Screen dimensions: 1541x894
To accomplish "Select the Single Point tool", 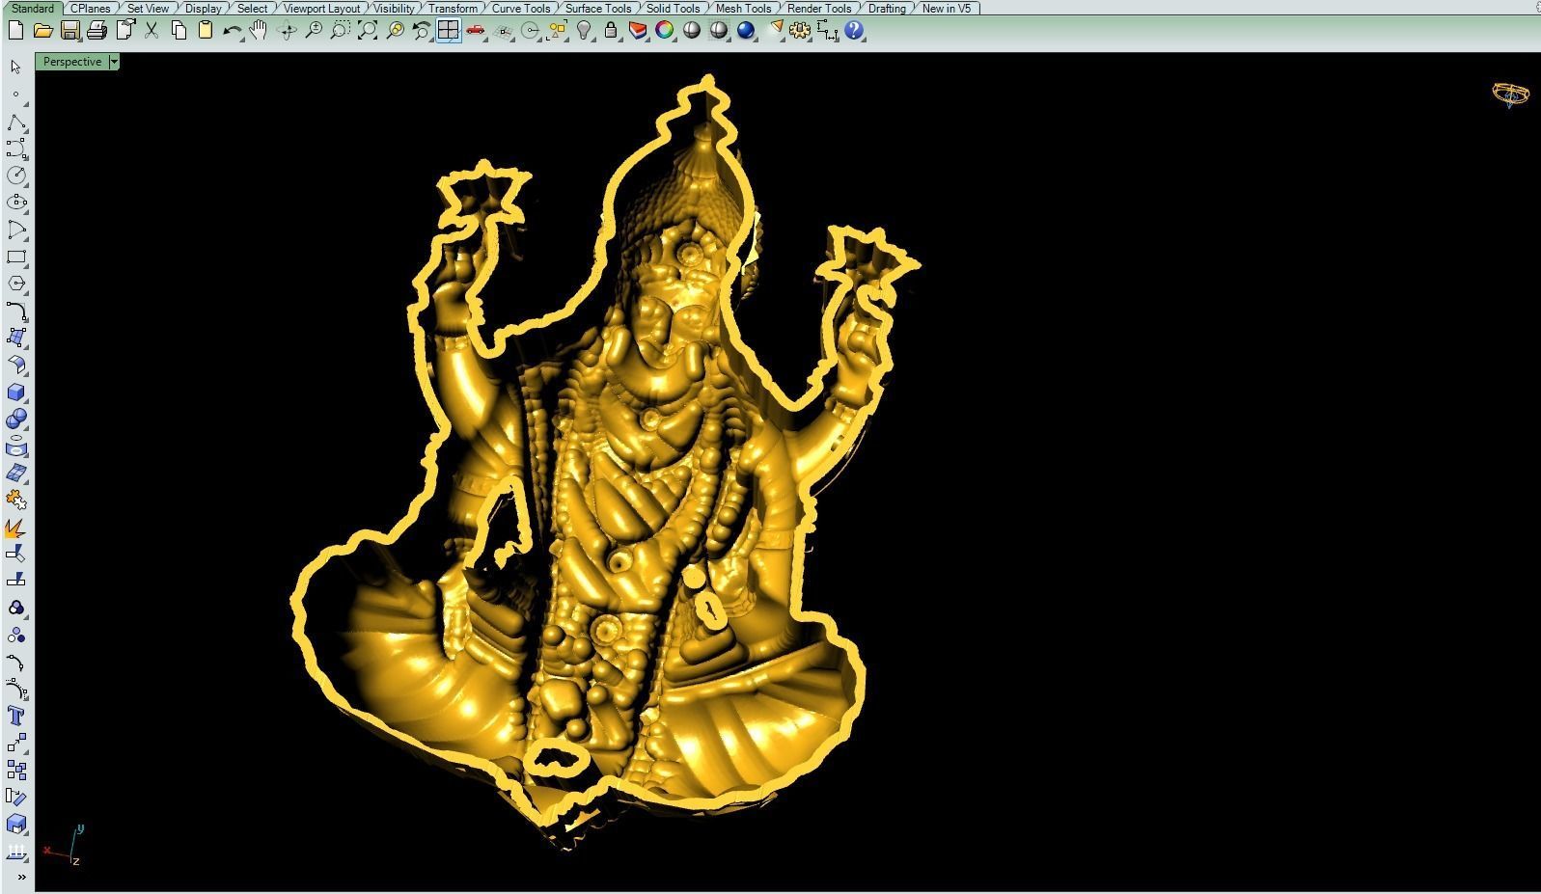I will [16, 95].
